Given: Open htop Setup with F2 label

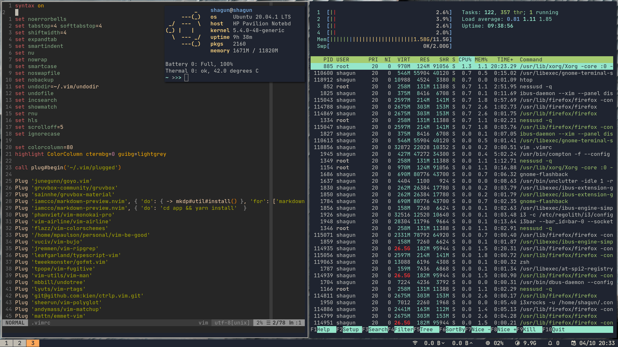Looking at the screenshot, I should (351, 330).
